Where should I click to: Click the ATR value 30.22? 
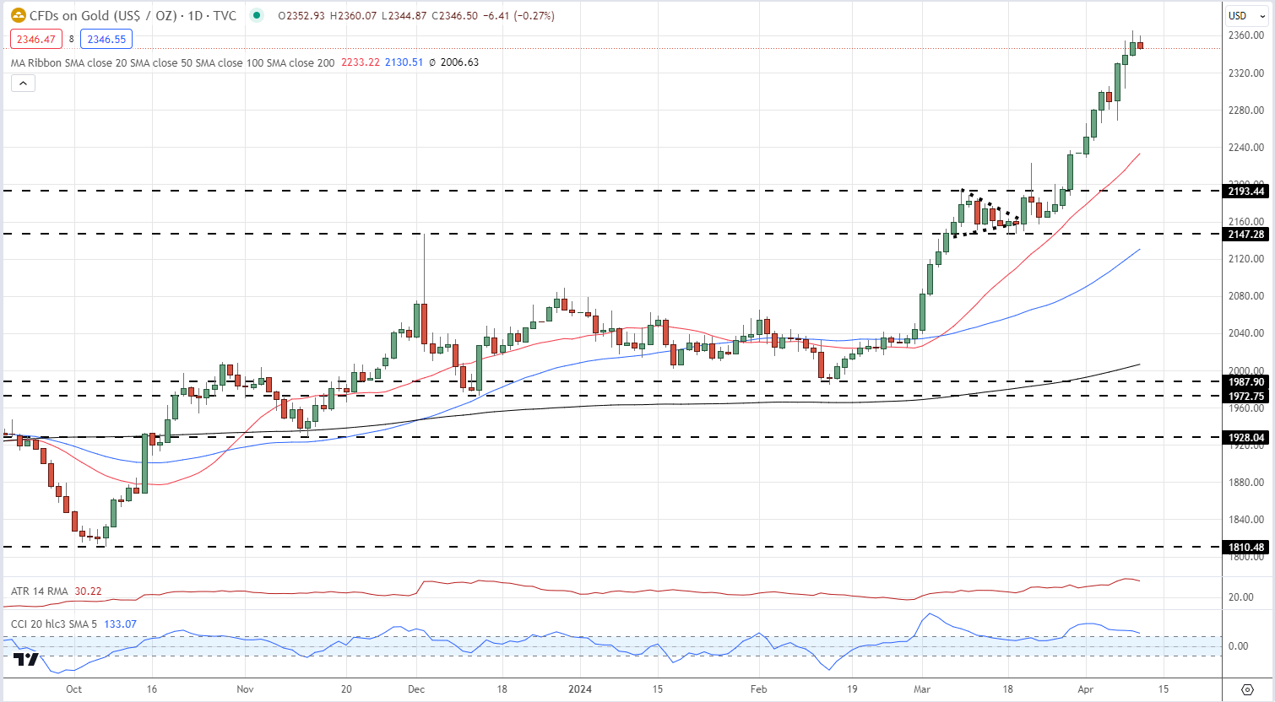pos(88,591)
